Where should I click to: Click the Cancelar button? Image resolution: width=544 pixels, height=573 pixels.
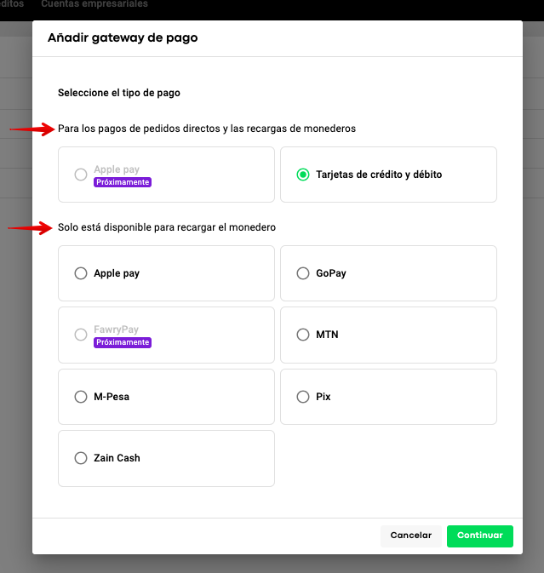(x=411, y=536)
